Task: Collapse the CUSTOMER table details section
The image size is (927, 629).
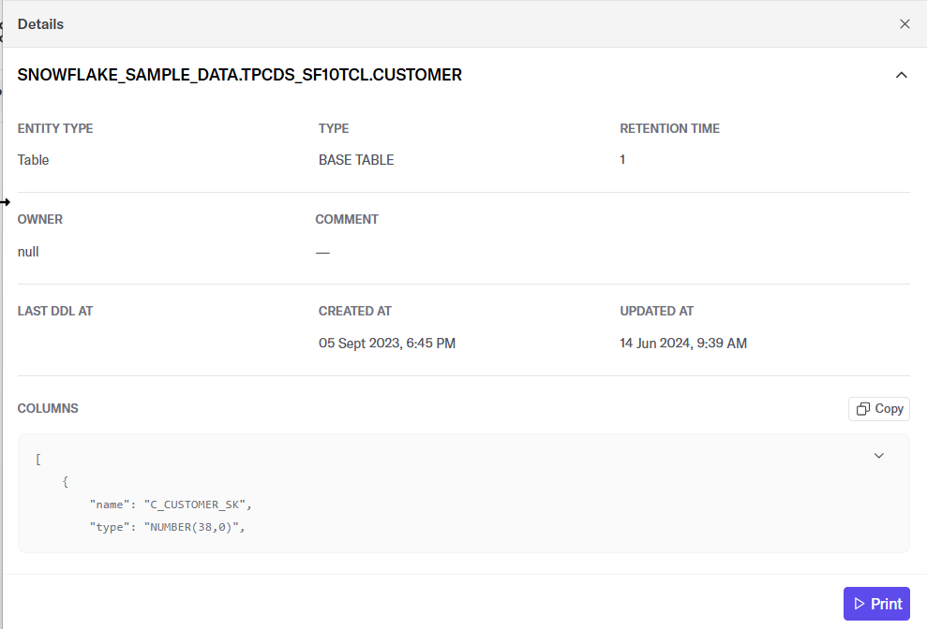Action: pyautogui.click(x=901, y=75)
